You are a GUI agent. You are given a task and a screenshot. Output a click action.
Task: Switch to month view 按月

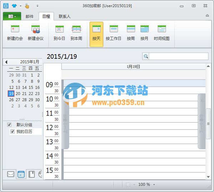click(x=144, y=33)
